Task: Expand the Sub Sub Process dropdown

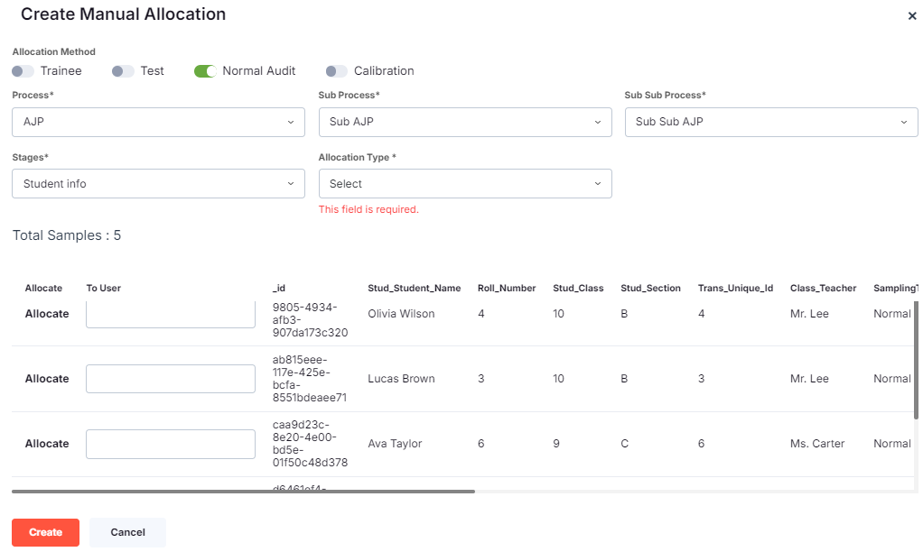Action: (x=770, y=122)
